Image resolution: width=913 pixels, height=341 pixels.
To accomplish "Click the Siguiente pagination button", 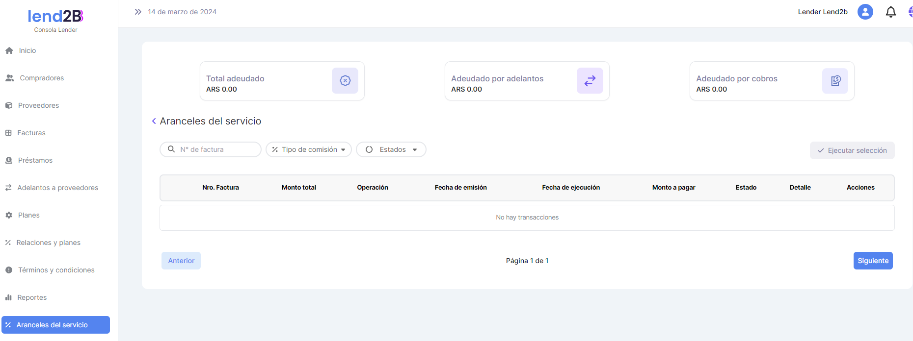I will 873,261.
